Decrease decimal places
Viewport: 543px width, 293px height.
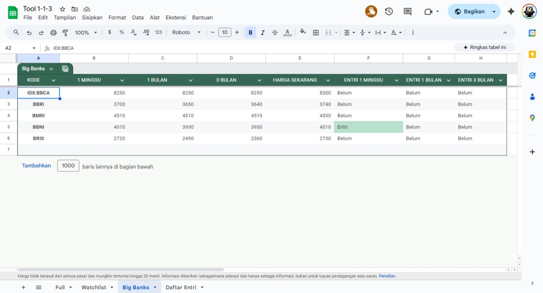(134, 32)
